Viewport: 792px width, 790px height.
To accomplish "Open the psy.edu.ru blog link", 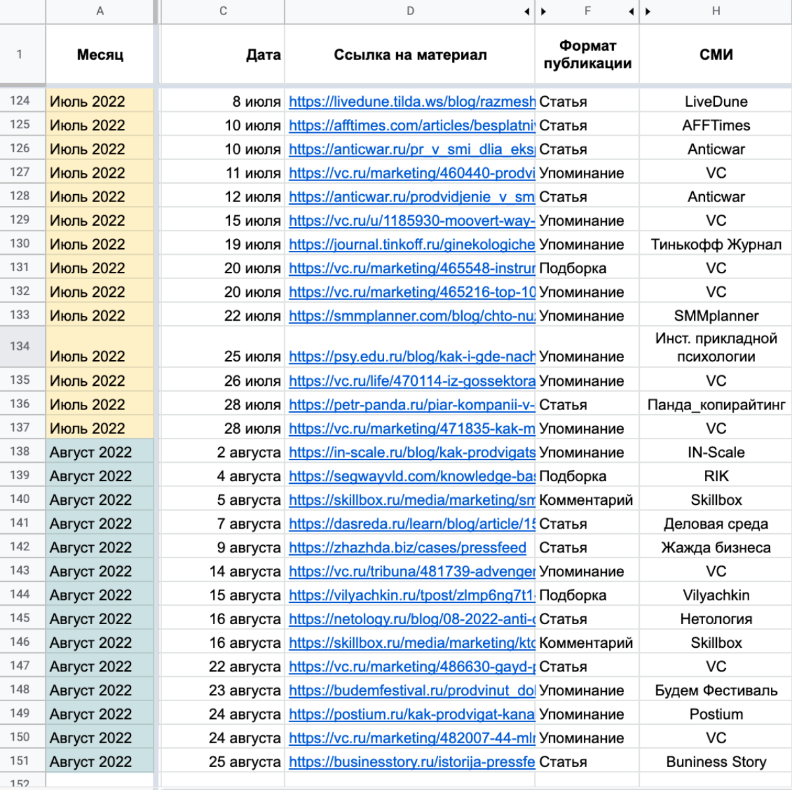I will (412, 357).
